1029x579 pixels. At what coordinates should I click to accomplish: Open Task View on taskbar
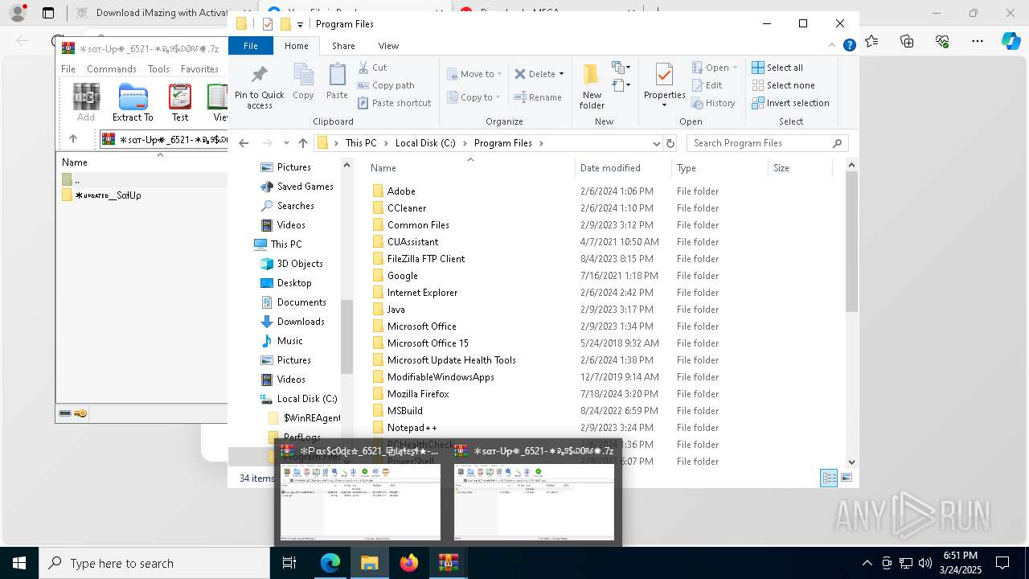tap(290, 563)
